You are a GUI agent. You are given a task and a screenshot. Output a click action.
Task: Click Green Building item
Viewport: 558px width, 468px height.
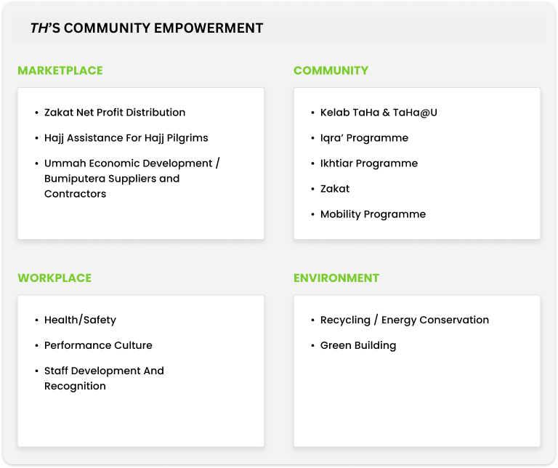click(x=358, y=346)
